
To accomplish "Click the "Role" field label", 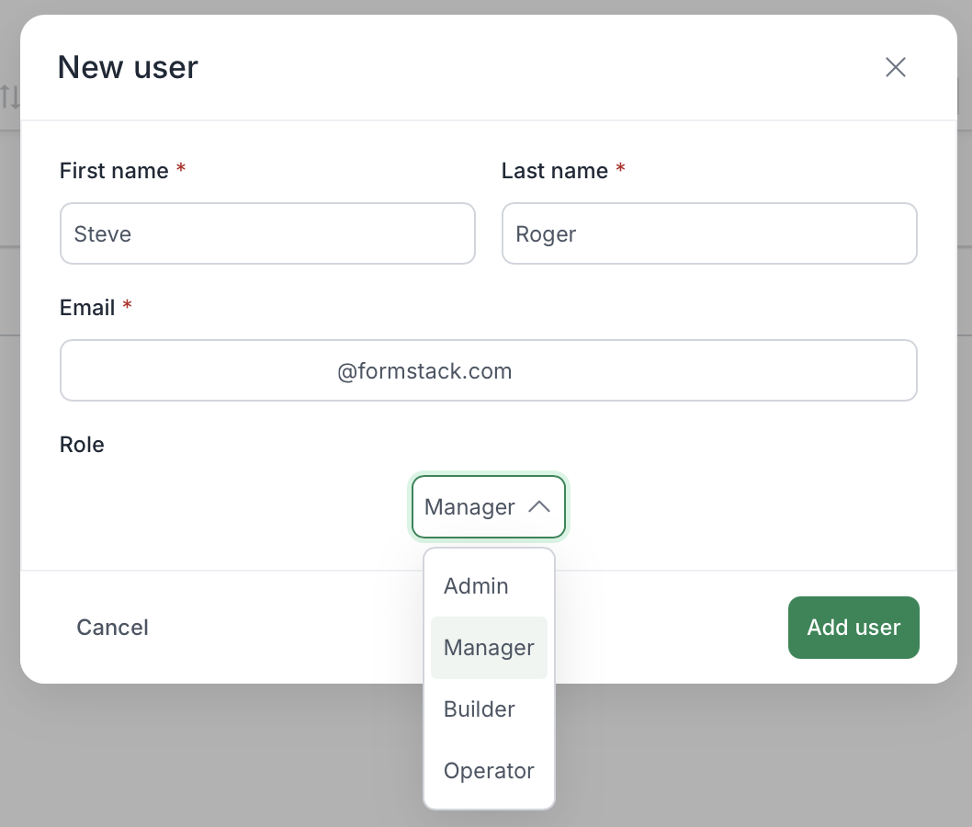I will pyautogui.click(x=82, y=445).
